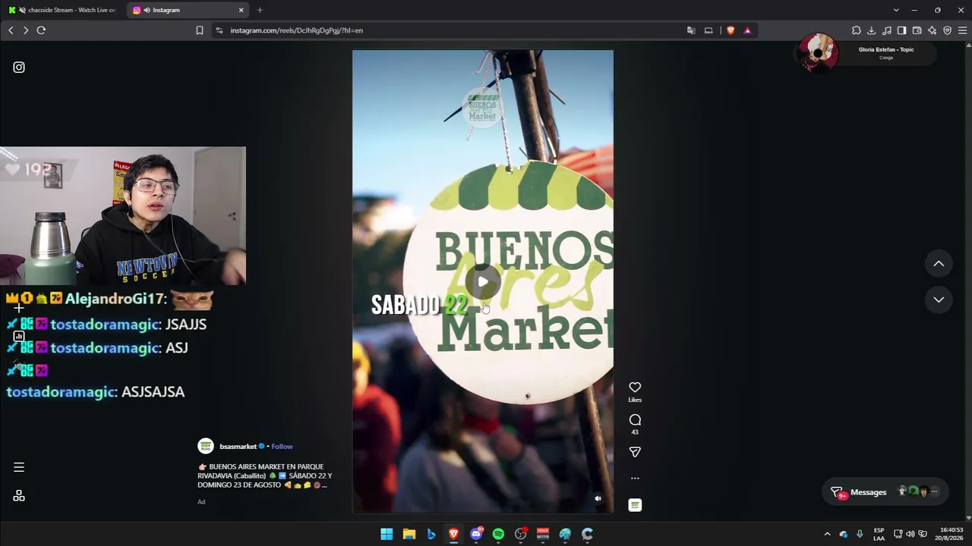Open the Instagram home logo
The height and width of the screenshot is (546, 972).
19,67
